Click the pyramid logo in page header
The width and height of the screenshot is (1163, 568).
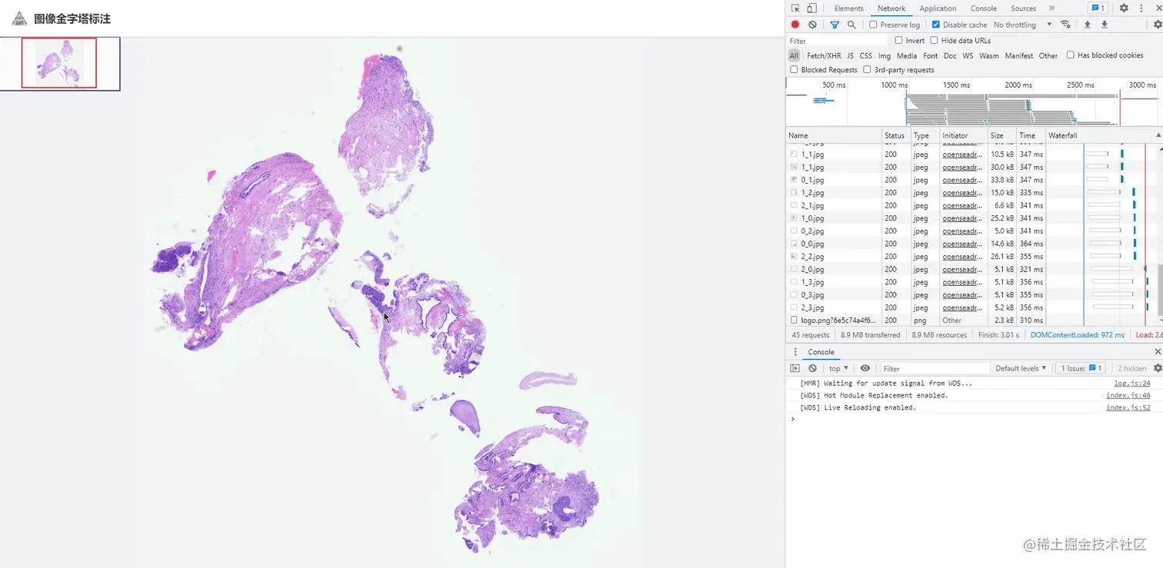point(19,18)
